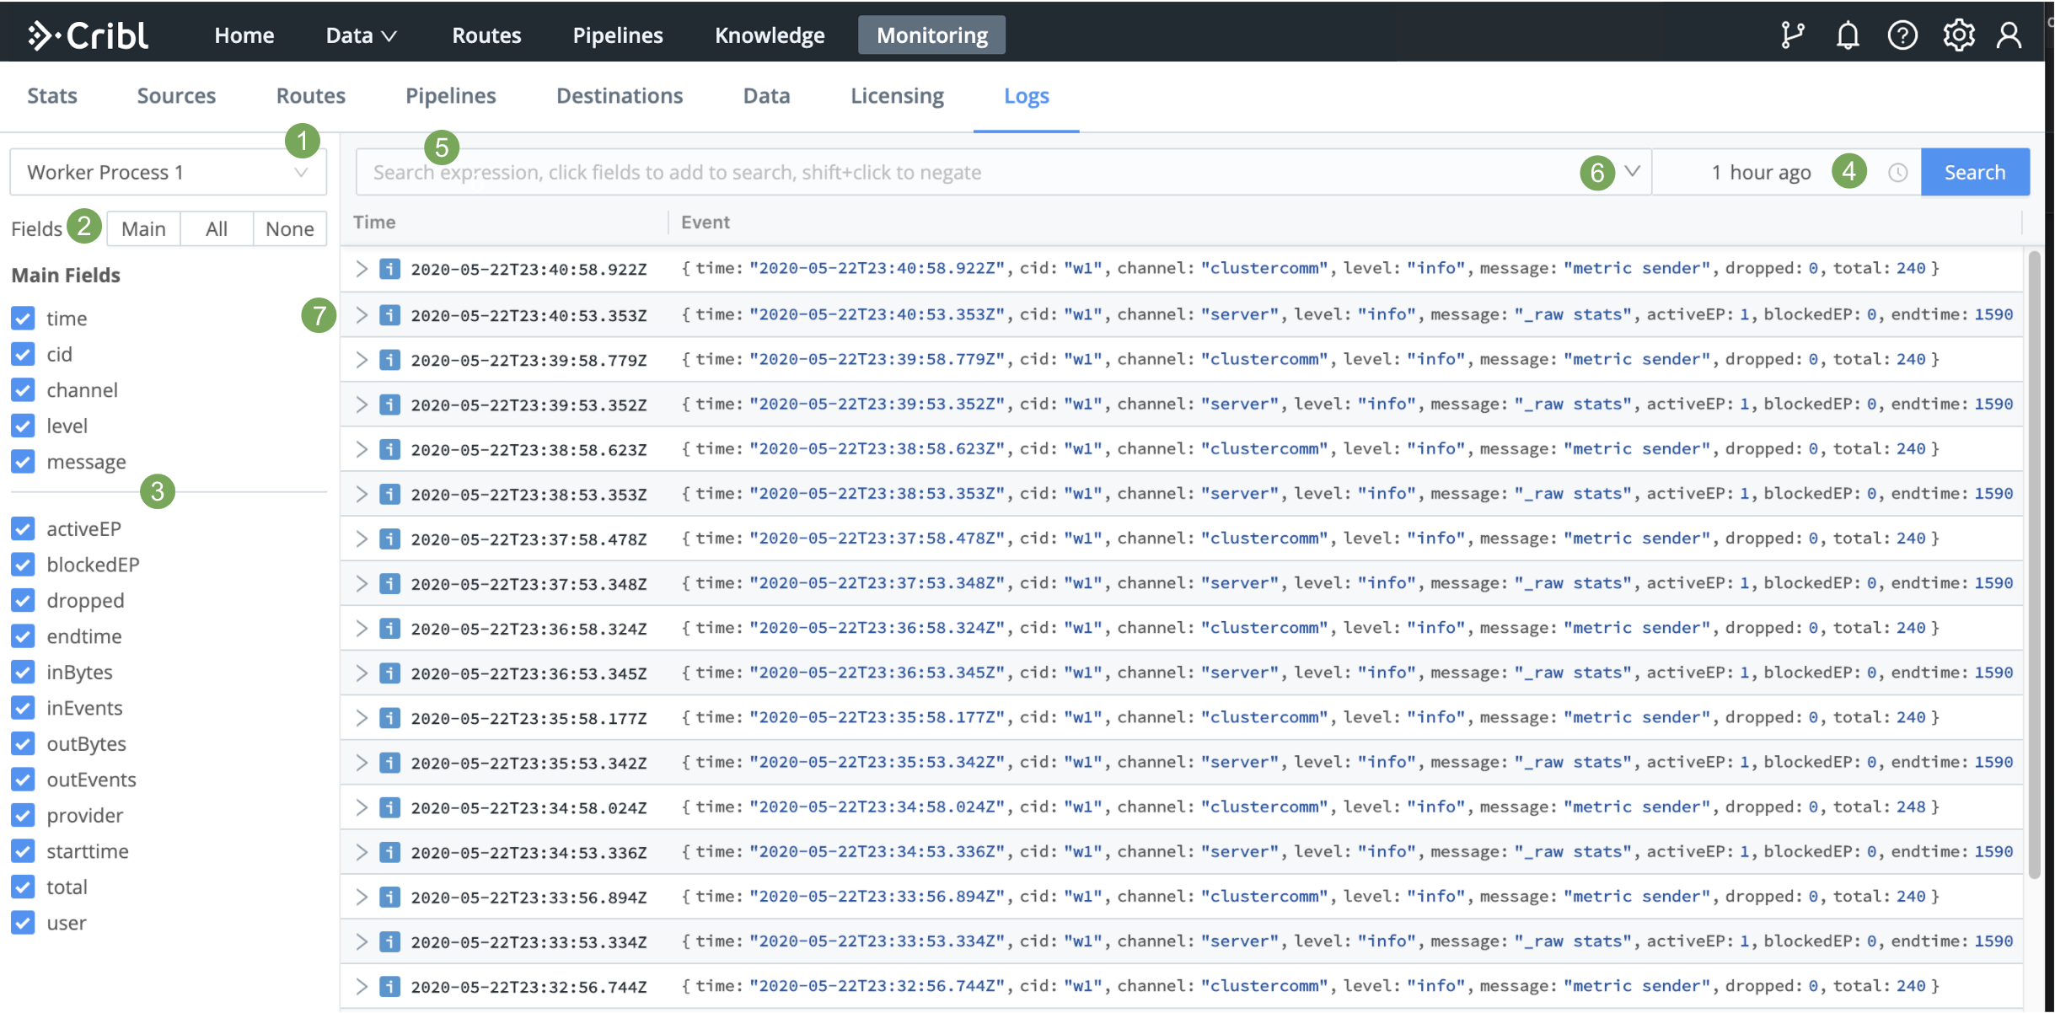Click the clock icon next to time range
The image size is (2055, 1013).
tap(1897, 173)
